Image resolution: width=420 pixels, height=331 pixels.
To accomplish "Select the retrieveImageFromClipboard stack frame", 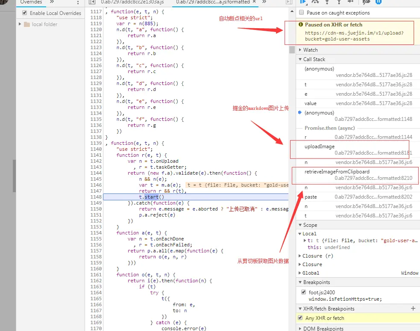I will click(x=358, y=175).
